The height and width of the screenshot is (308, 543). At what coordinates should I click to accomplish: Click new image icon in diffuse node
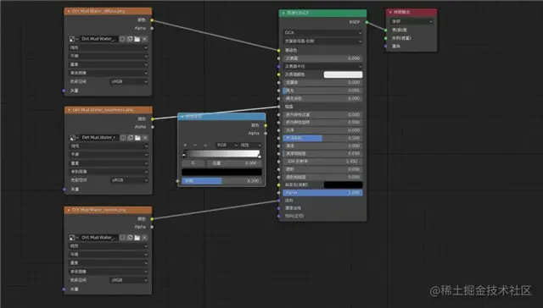pyautogui.click(x=130, y=39)
